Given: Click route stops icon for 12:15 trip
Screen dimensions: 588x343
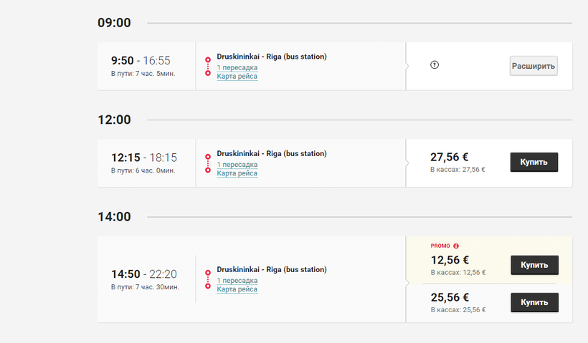Looking at the screenshot, I should (x=208, y=163).
